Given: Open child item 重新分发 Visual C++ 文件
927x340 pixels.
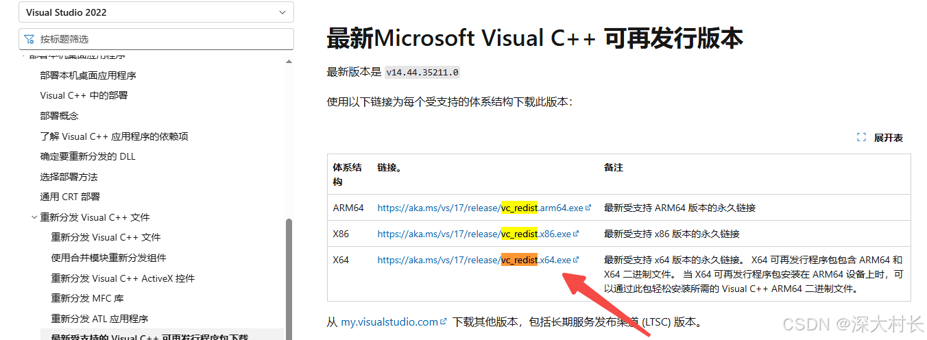Looking at the screenshot, I should click(106, 237).
